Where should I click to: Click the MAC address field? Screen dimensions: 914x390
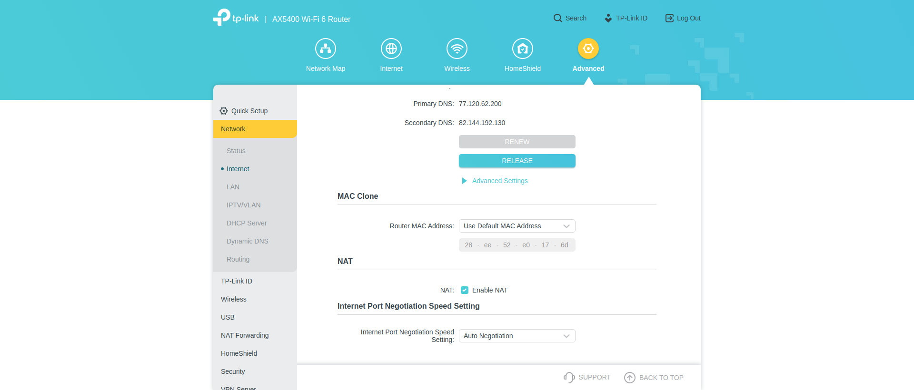(x=517, y=245)
